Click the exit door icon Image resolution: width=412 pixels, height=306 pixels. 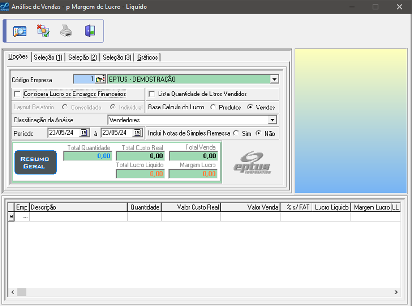(x=89, y=31)
